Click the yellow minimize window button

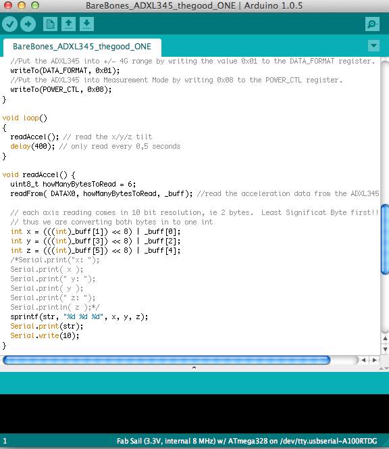click(22, 5)
